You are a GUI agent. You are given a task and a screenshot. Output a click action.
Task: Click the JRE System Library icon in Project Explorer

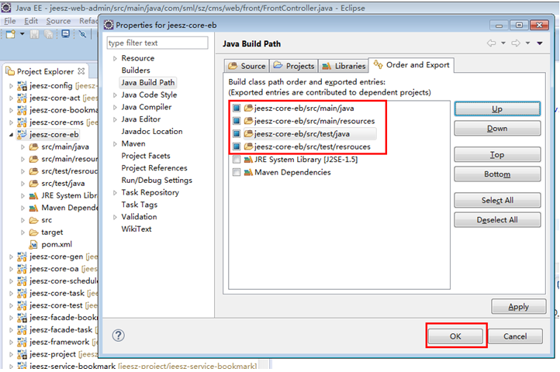pyautogui.click(x=33, y=195)
